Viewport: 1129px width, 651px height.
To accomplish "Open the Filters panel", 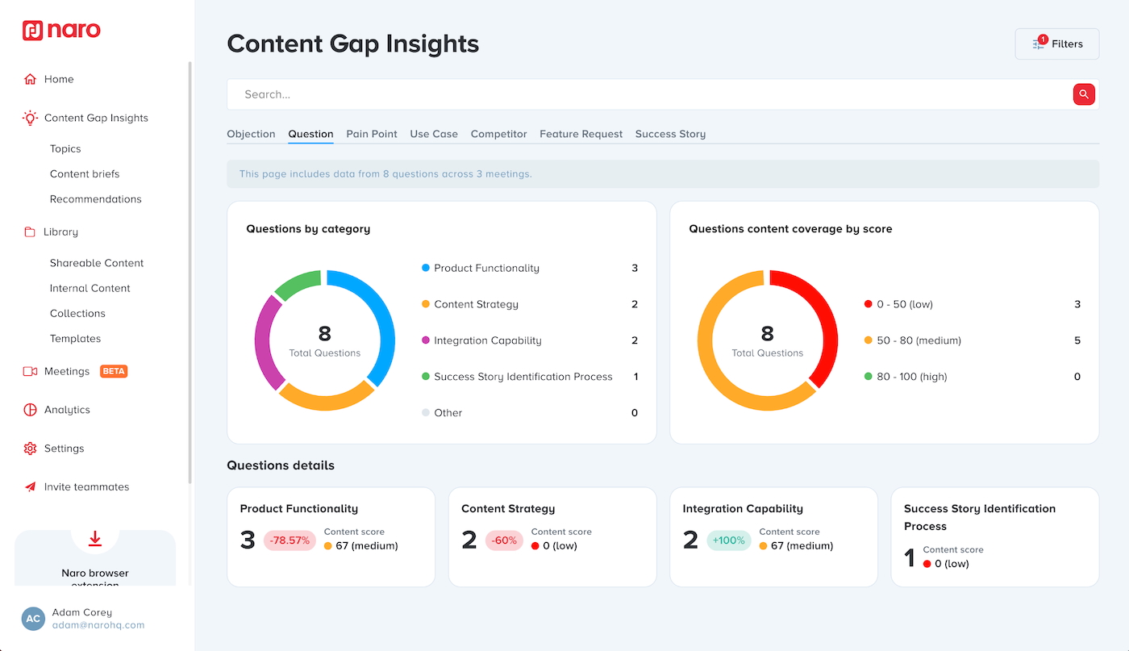I will [1056, 44].
